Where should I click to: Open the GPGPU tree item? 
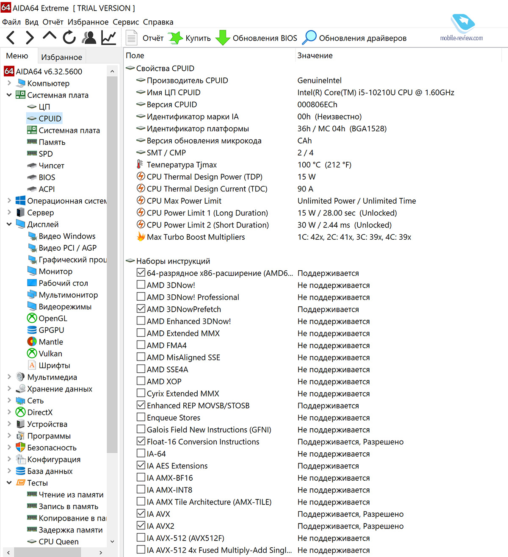click(x=52, y=330)
